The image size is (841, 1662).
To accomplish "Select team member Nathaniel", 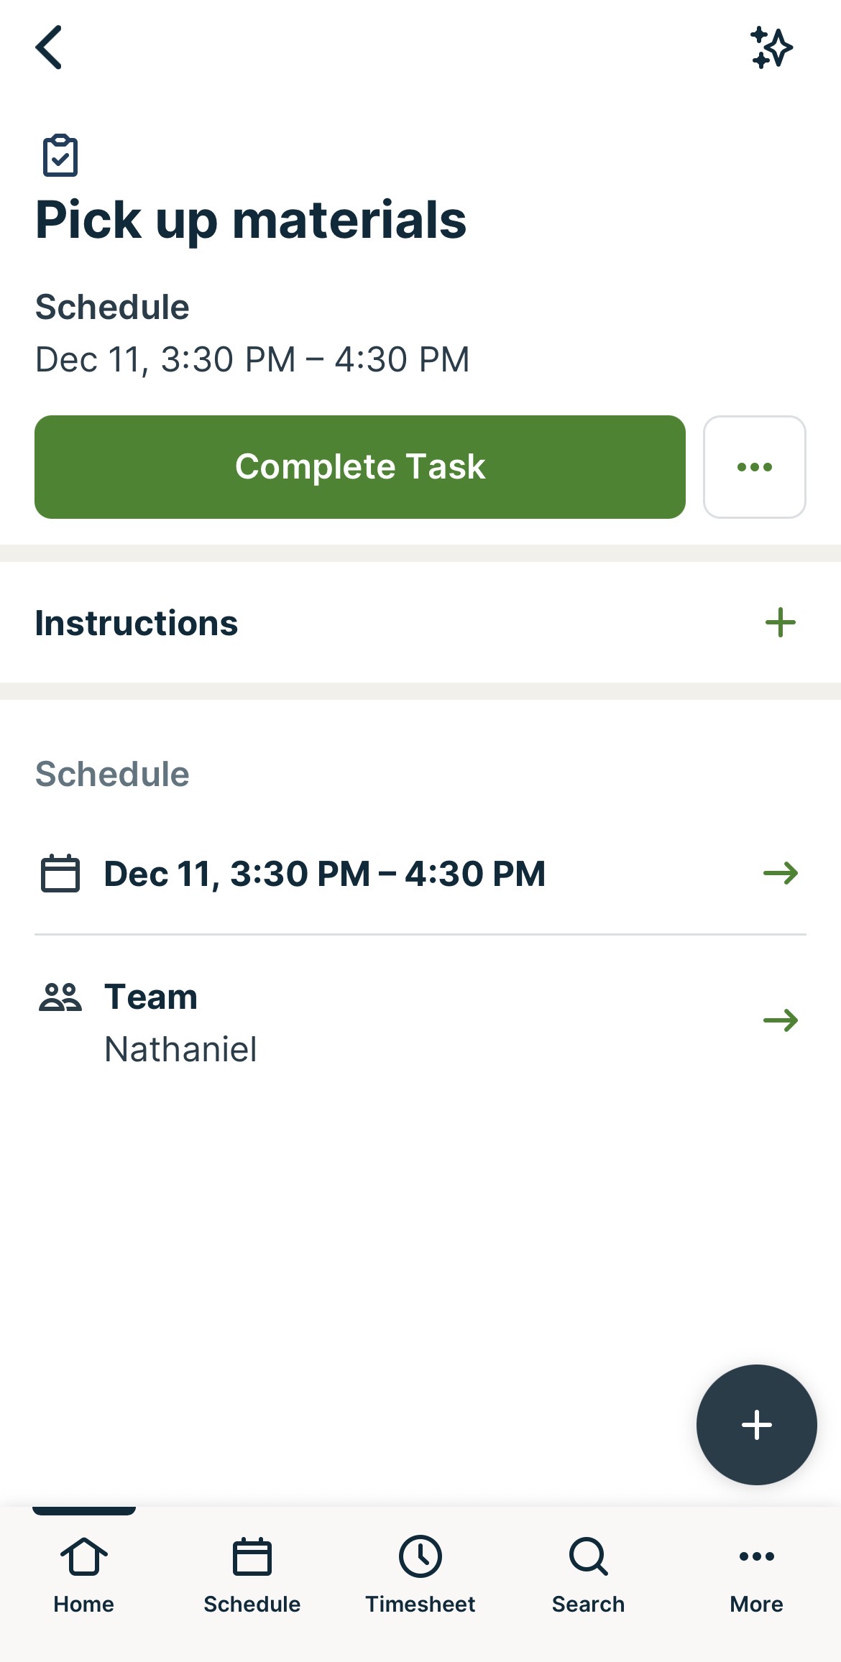I will 181,1049.
